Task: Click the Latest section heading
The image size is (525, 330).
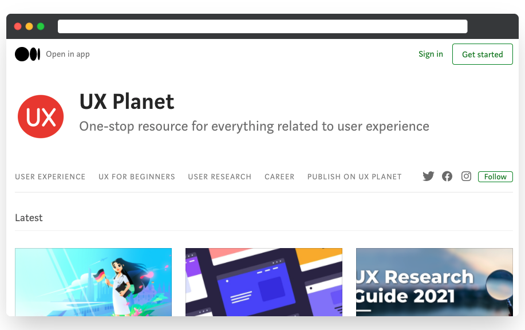Action: point(29,218)
